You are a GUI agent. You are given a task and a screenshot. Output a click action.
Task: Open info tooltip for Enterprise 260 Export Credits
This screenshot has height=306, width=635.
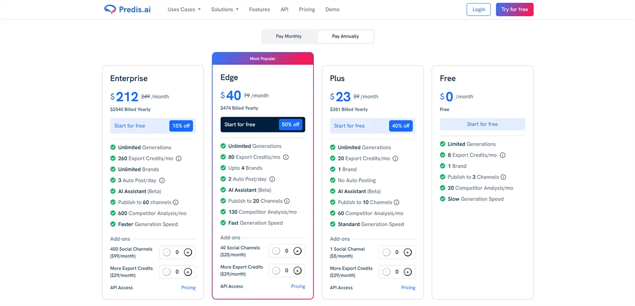[x=179, y=158]
